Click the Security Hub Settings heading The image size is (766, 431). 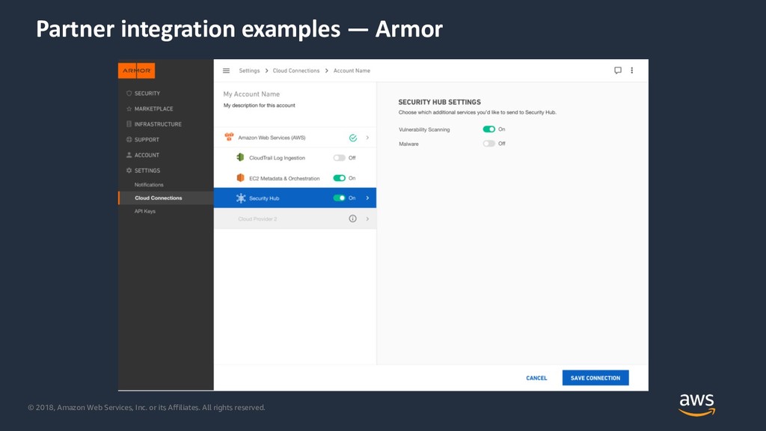point(440,102)
